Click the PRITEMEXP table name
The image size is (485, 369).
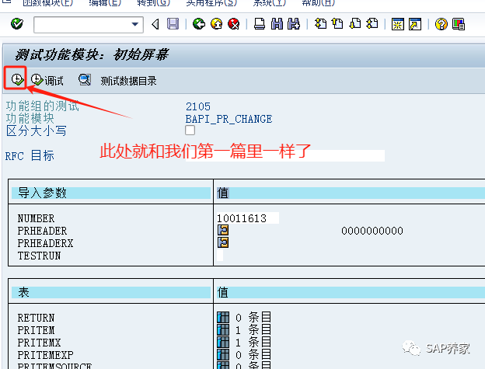pos(45,355)
